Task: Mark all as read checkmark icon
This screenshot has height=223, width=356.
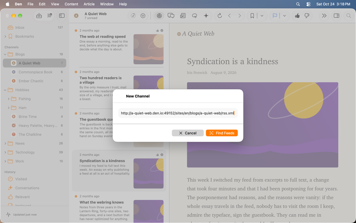Action: point(133,16)
